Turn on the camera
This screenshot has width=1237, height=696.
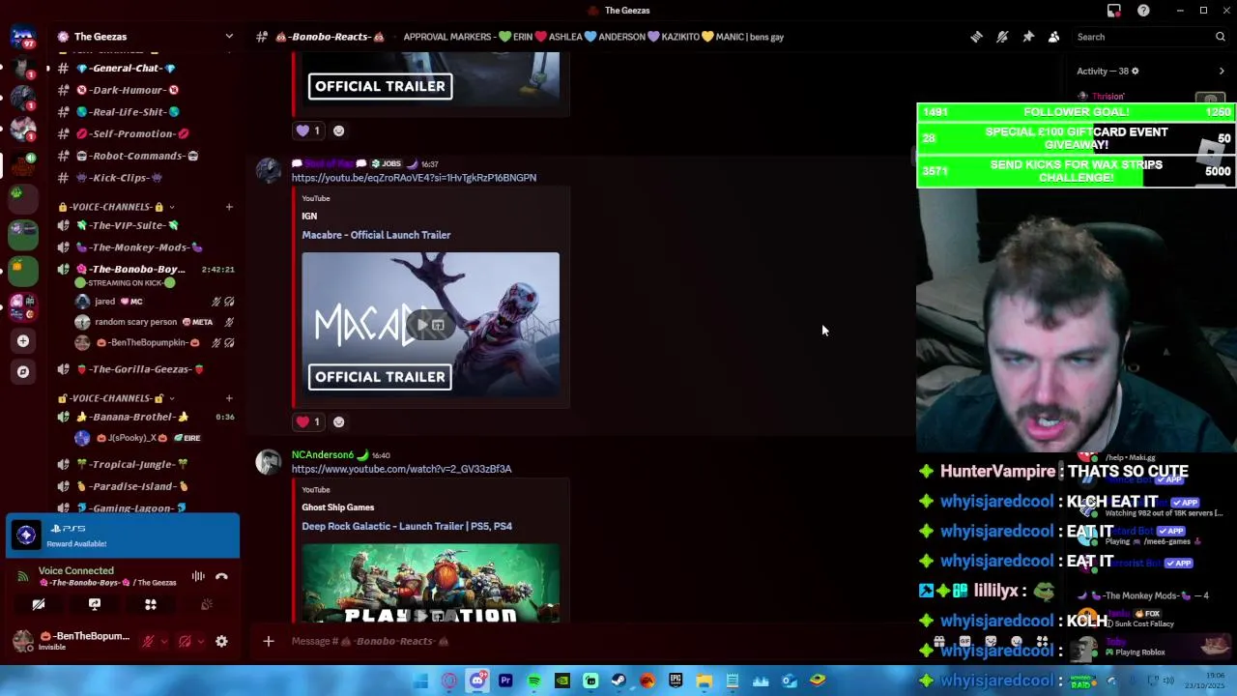coord(39,604)
